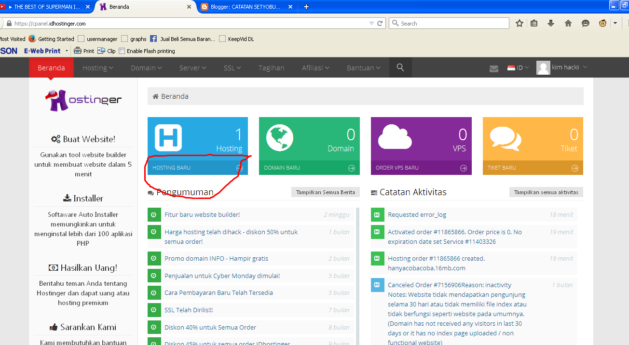Open the usermanager bookmark
Screen dimensions: 629x345
tap(97, 39)
